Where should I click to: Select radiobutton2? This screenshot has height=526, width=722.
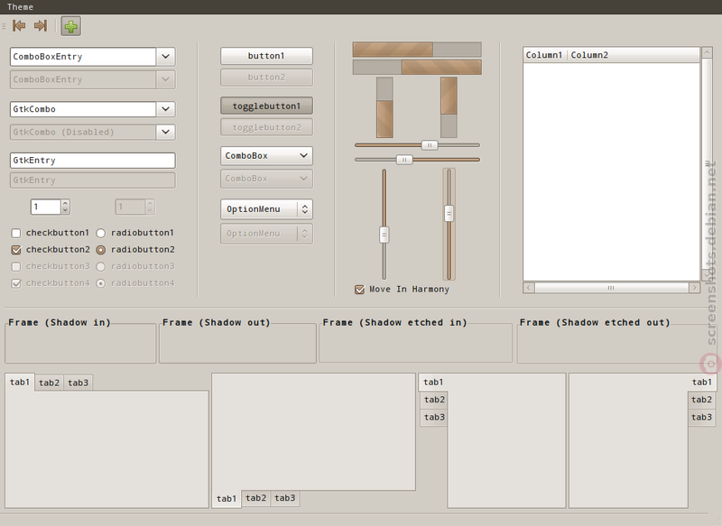point(100,250)
